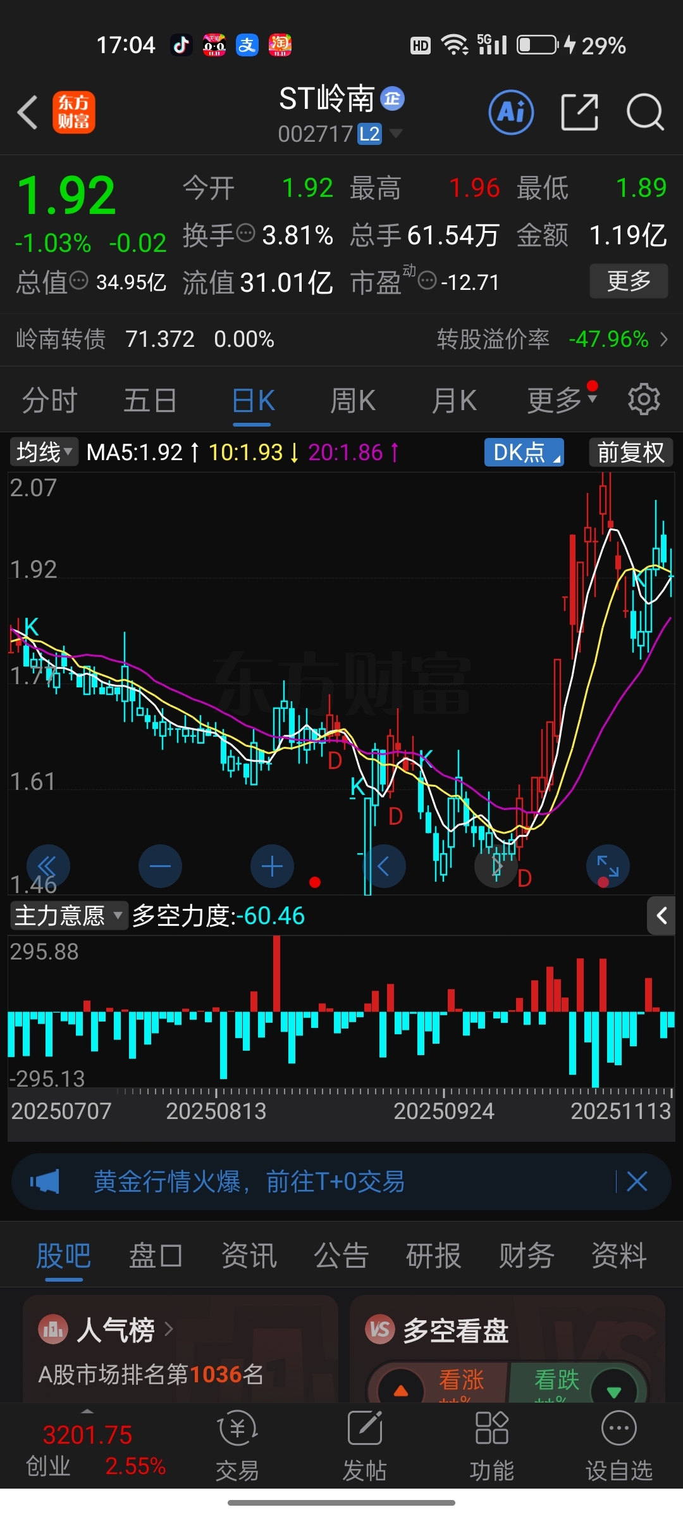Move chart left with single left arrow button
Screen dimensions: 683x1519
(x=384, y=866)
